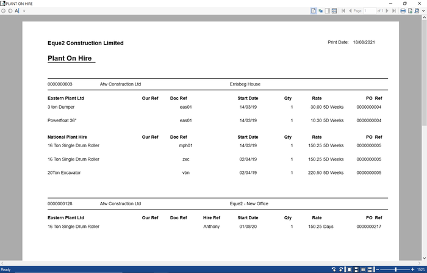Click the page number input field
Viewport: 427px width, 273px height.
[x=370, y=11]
